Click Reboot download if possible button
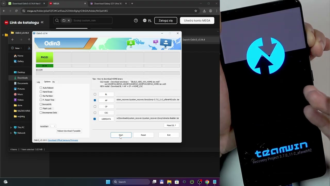Viewport: 330px width, 186px height. 69,131
